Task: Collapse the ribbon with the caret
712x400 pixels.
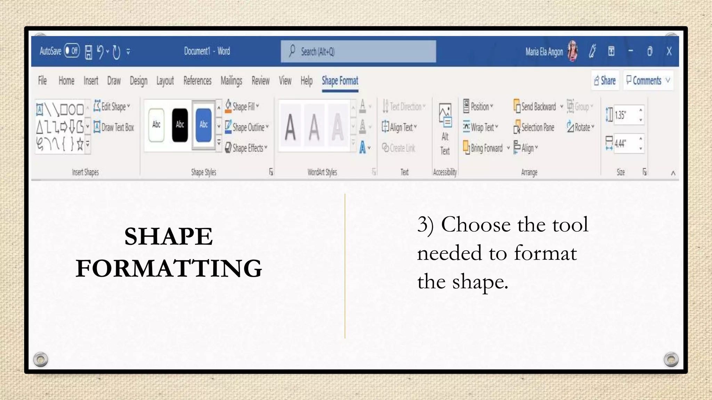Action: coord(673,173)
